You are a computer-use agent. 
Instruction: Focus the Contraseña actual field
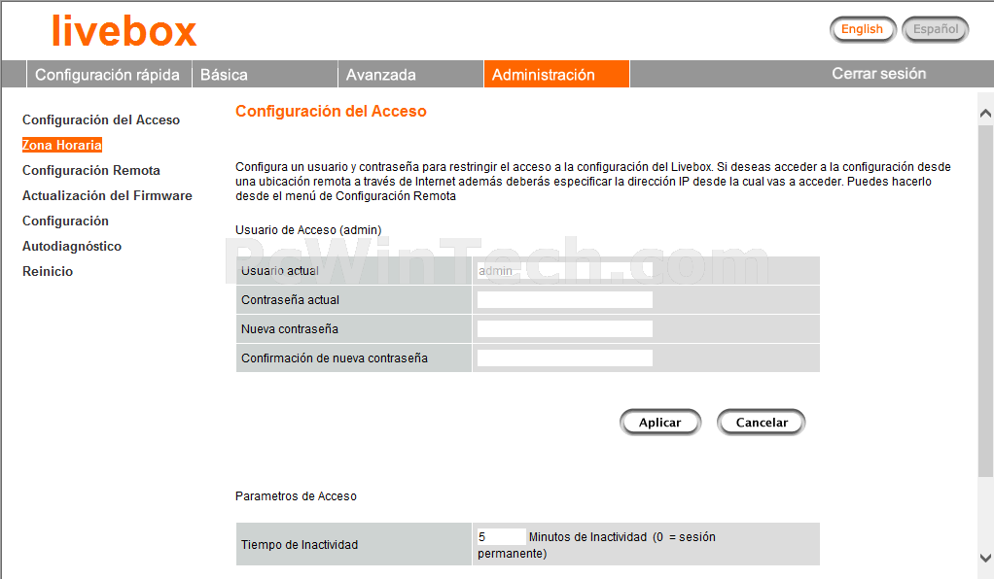tap(565, 299)
